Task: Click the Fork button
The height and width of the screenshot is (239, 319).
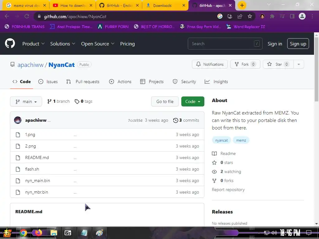Action: 245,64
